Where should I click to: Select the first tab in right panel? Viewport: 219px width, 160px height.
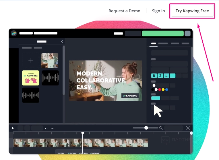[x=154, y=44]
